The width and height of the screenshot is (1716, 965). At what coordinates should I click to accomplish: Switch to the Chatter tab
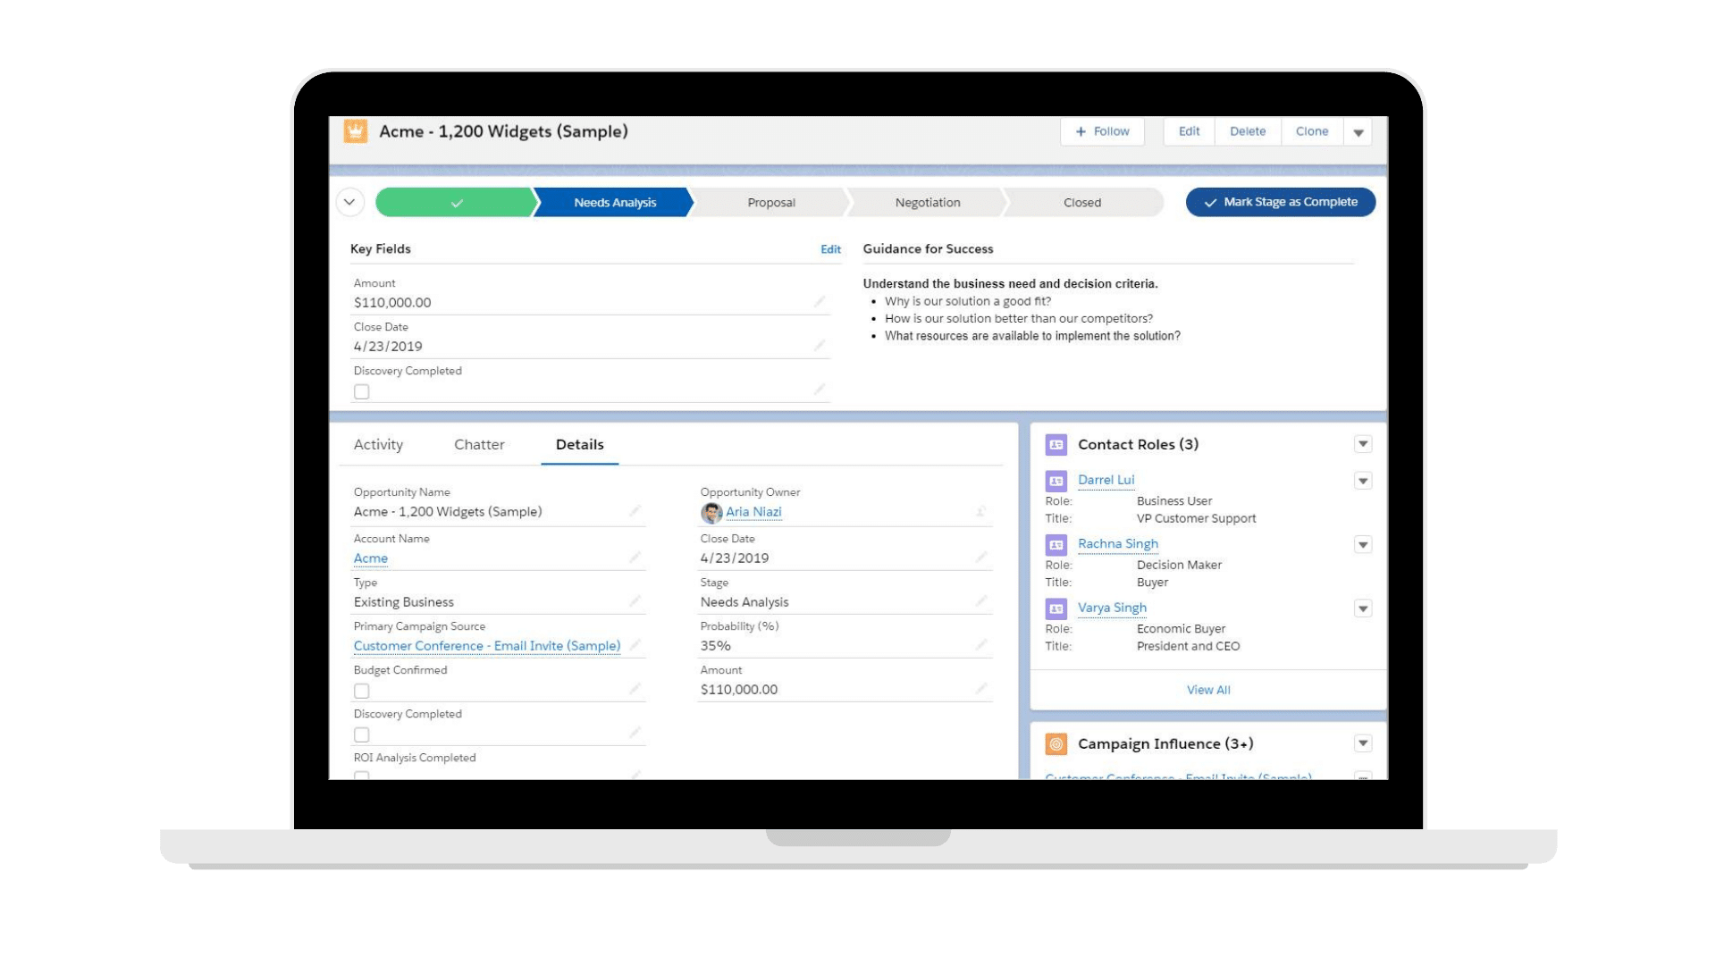tap(480, 444)
